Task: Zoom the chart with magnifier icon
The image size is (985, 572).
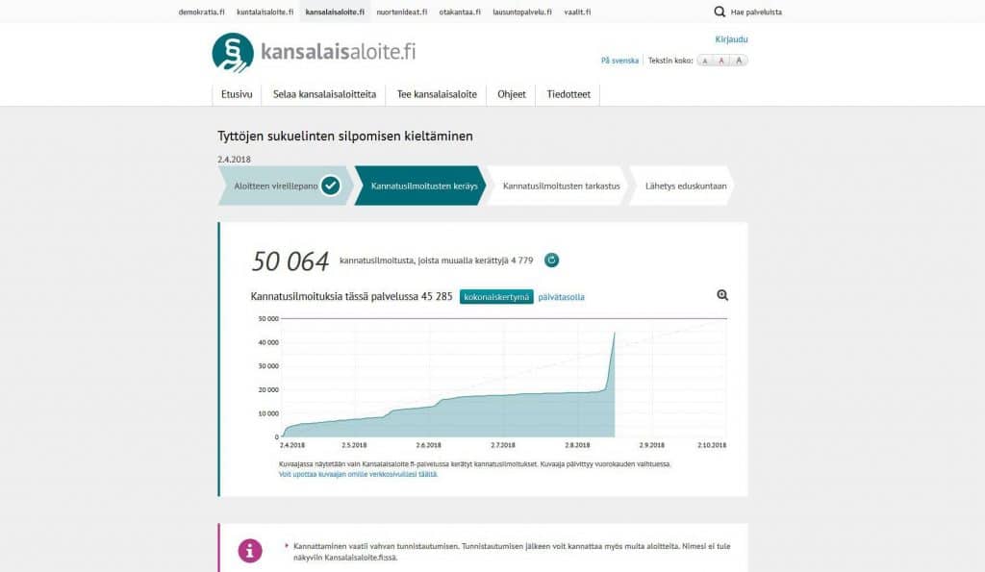Action: point(722,295)
